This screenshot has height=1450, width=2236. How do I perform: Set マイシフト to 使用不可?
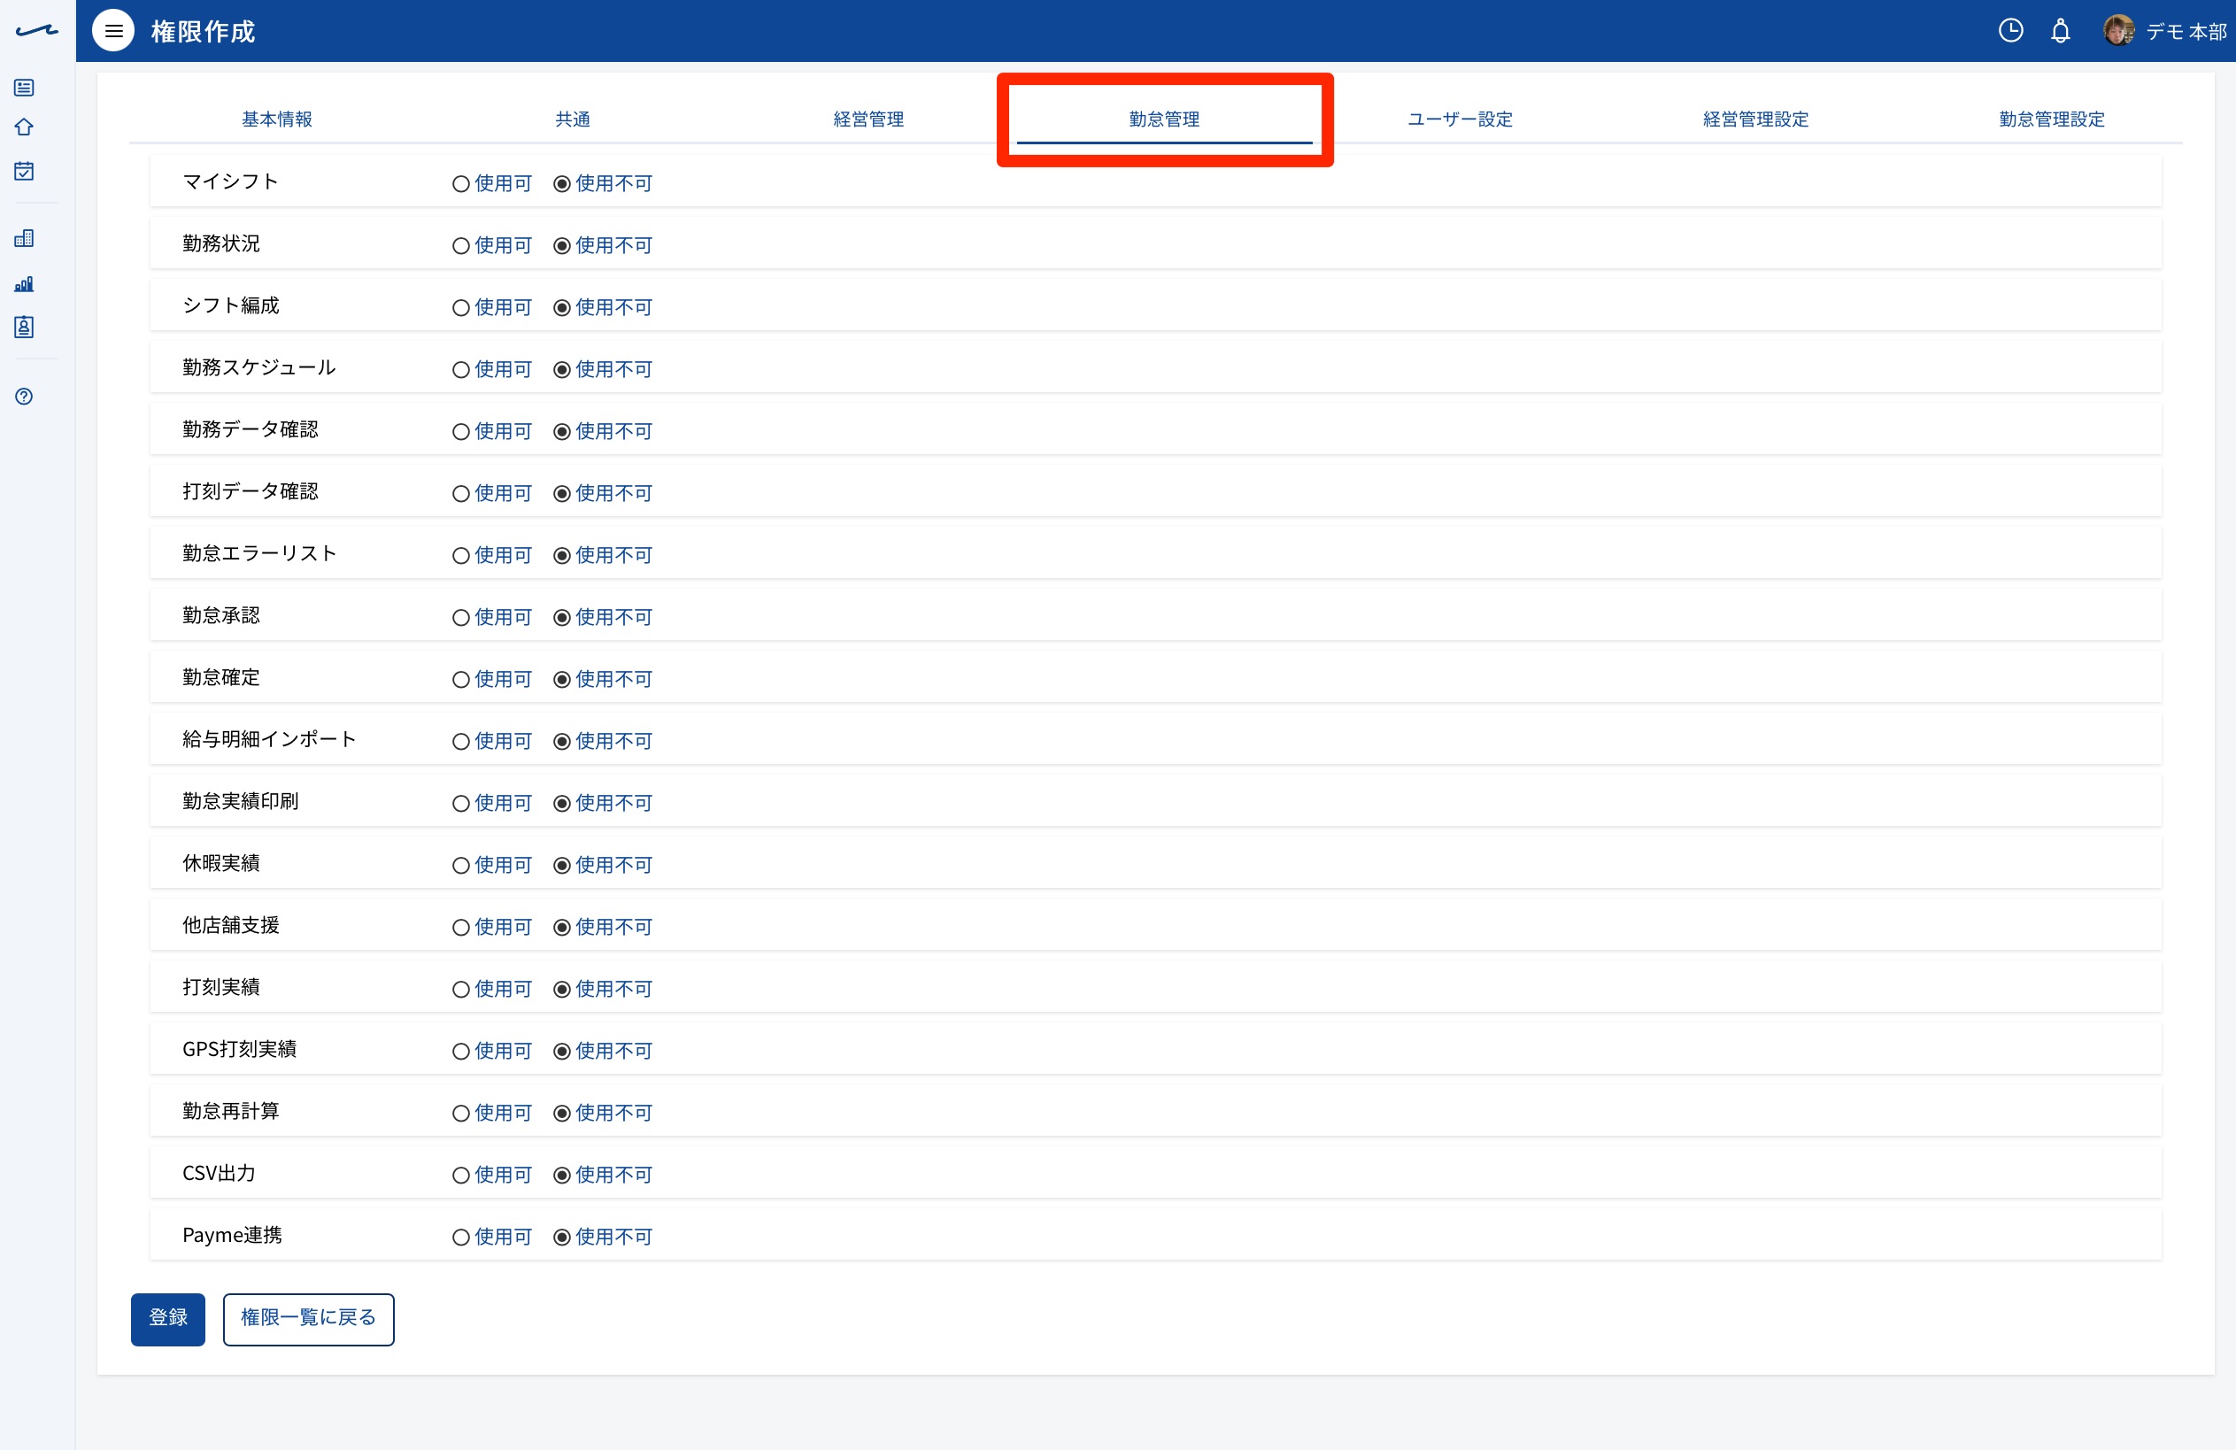tap(562, 184)
